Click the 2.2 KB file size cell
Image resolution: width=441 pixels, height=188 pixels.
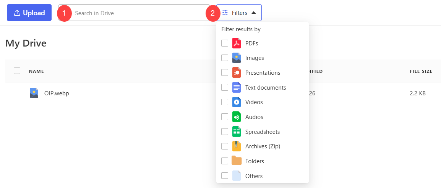pos(418,93)
